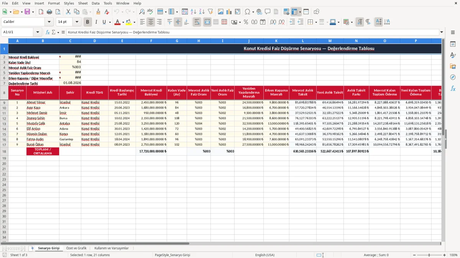This screenshot has height=258, width=460.
Task: Open the Sort dialog icon
Action: point(185,12)
